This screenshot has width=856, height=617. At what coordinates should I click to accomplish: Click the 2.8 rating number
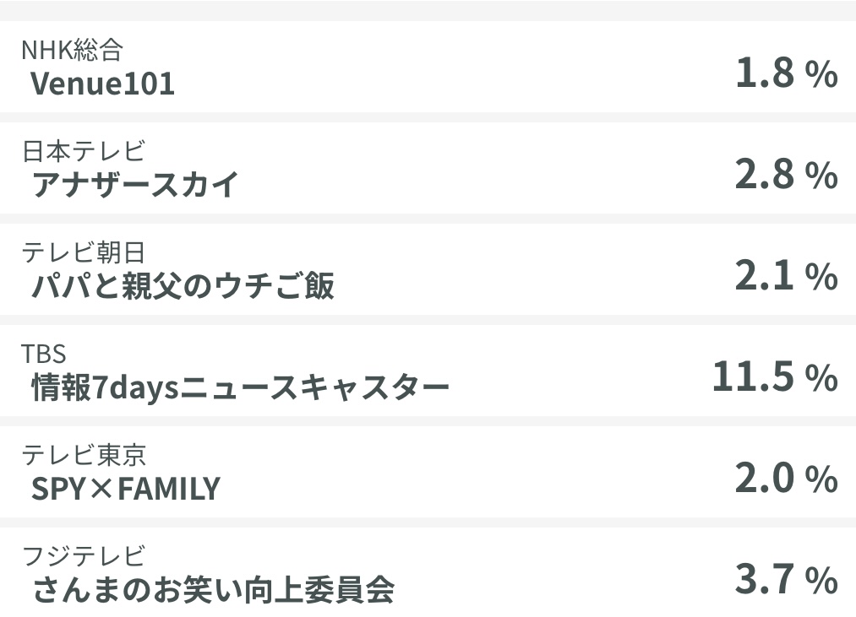[765, 176]
